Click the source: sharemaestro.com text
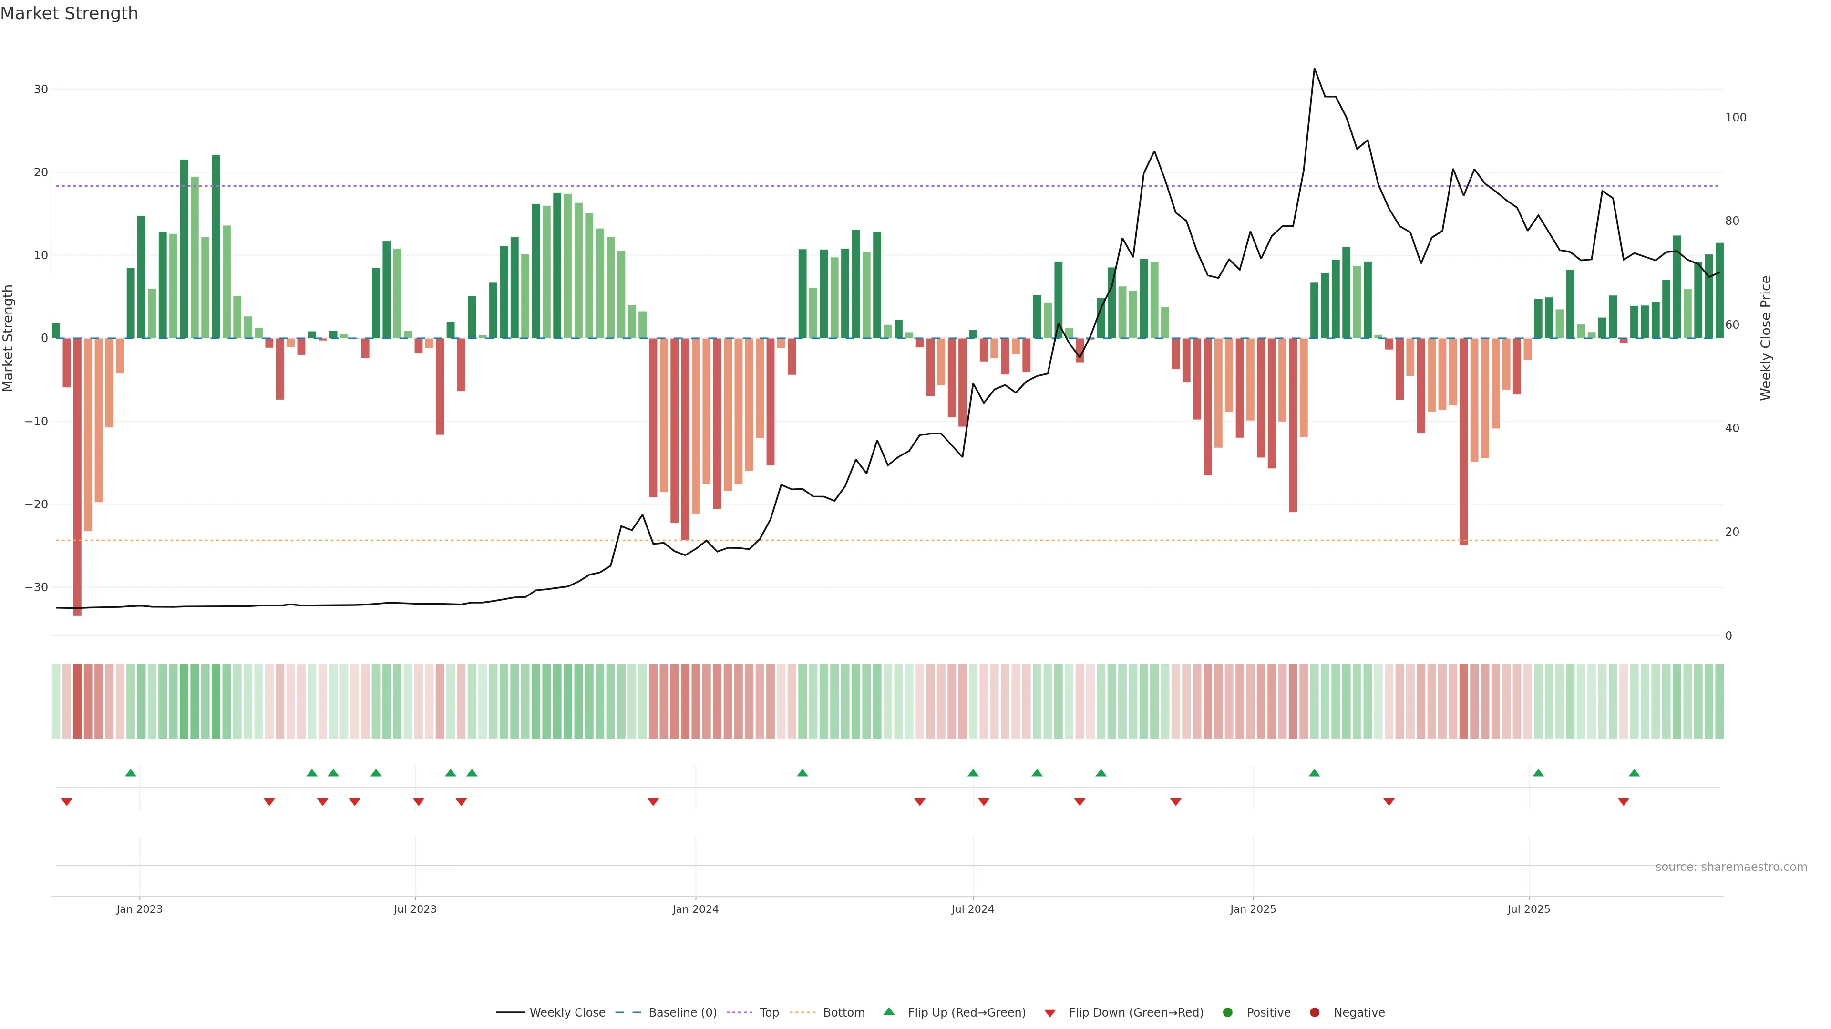The width and height of the screenshot is (1831, 1029). [x=1731, y=867]
